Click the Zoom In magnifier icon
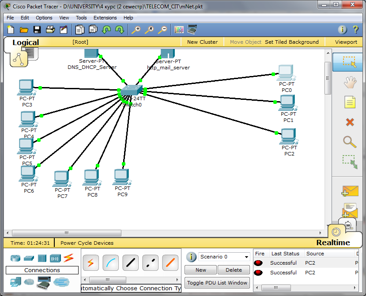Viewport: 366px width, 296px height. pyautogui.click(x=136, y=30)
